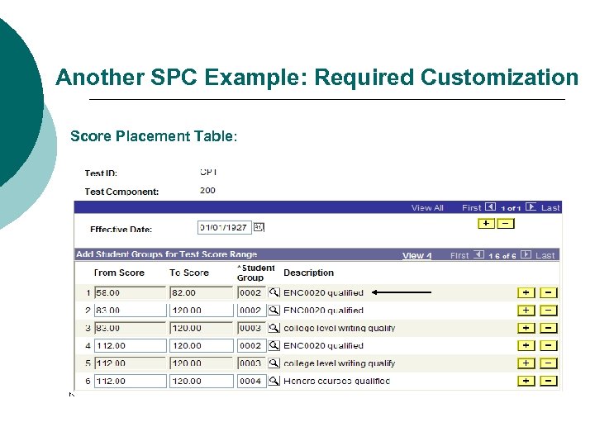This screenshot has width=595, height=446.
Task: Focus the Effective Date input field
Action: click(225, 228)
